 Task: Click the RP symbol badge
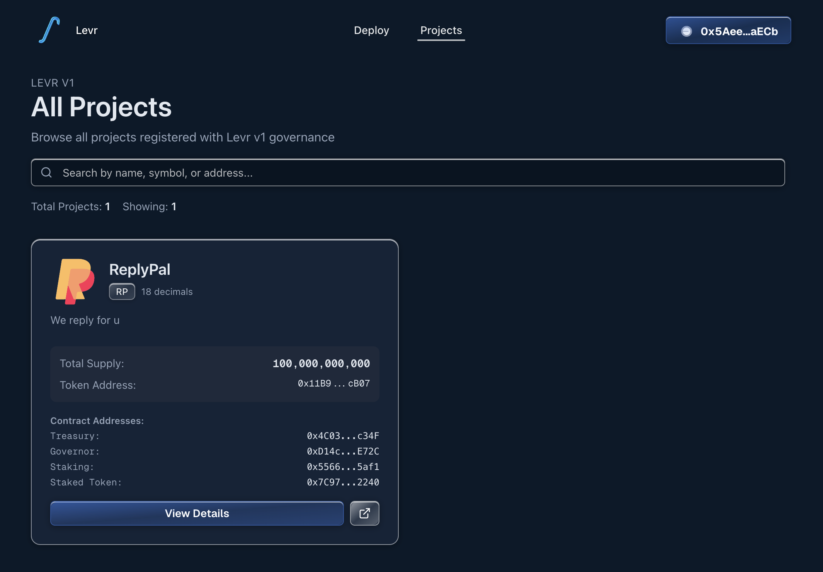(x=122, y=291)
